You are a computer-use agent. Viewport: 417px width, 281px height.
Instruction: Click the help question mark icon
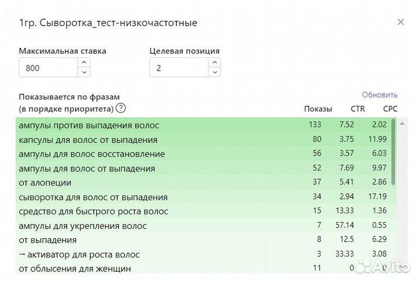click(x=120, y=108)
